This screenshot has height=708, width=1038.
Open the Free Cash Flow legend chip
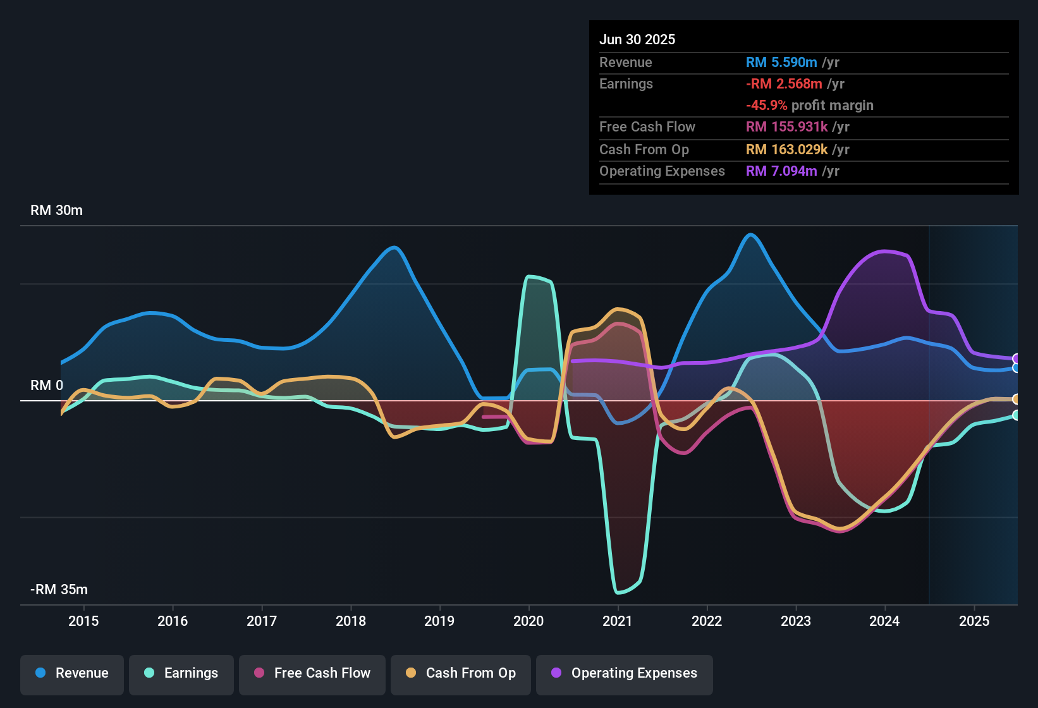[312, 673]
